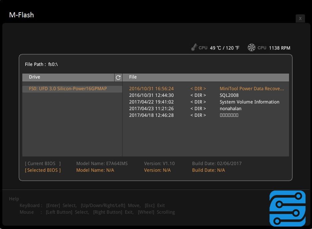Click the Drive column header
312x229 pixels.
35,77
